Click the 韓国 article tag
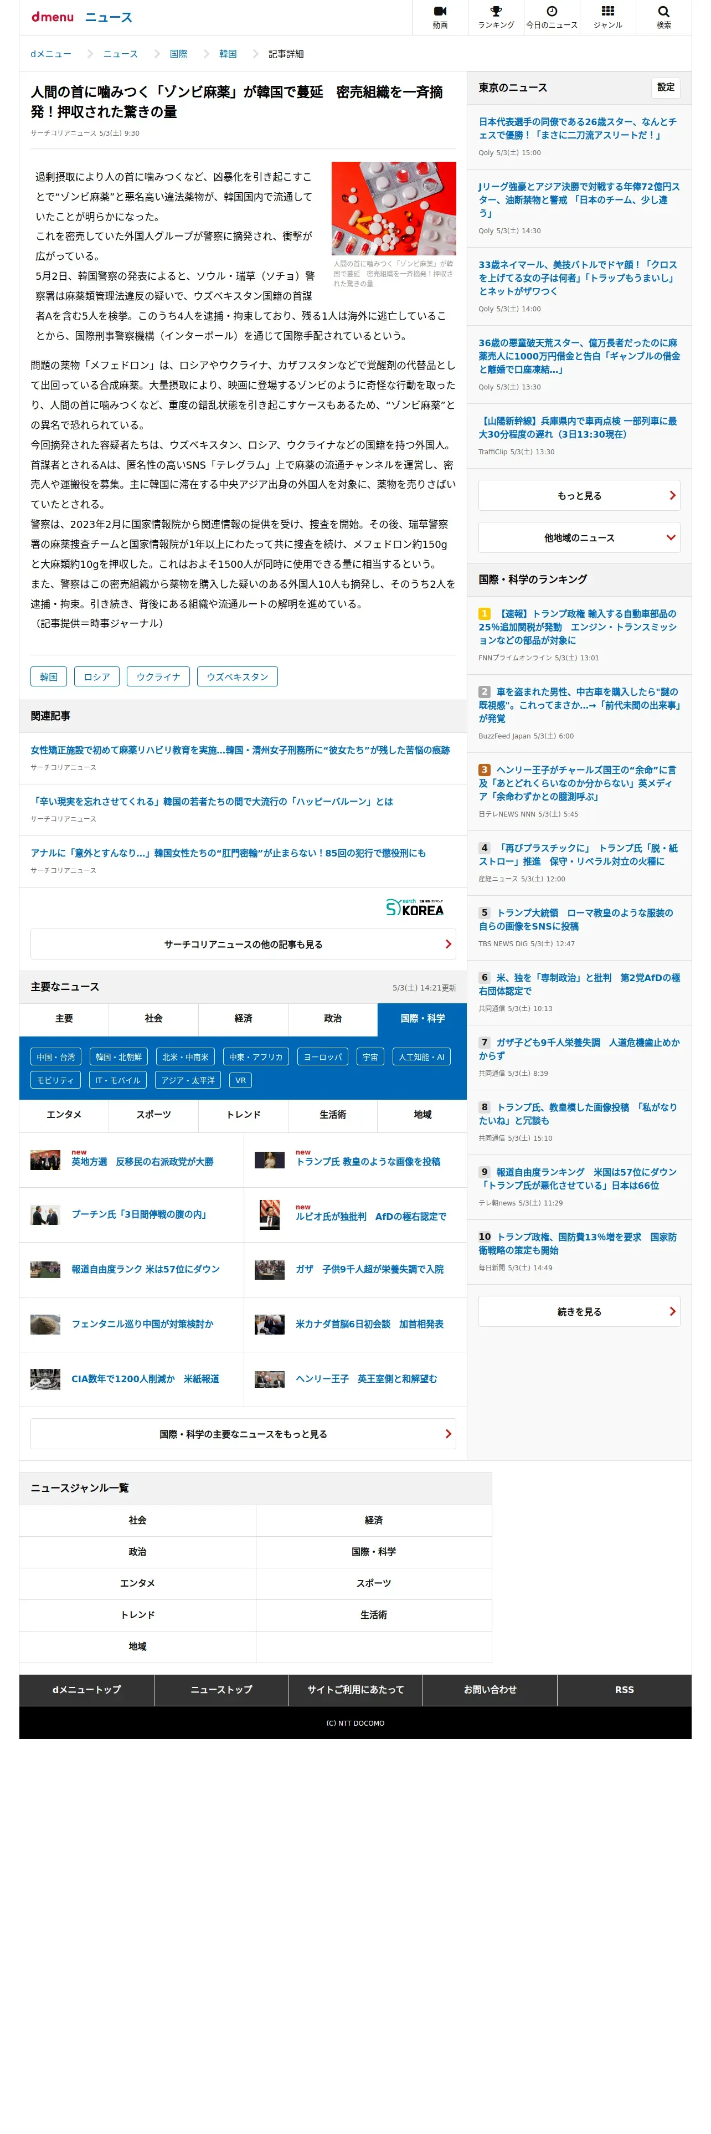Screen dimensions: 711x2134 point(49,677)
